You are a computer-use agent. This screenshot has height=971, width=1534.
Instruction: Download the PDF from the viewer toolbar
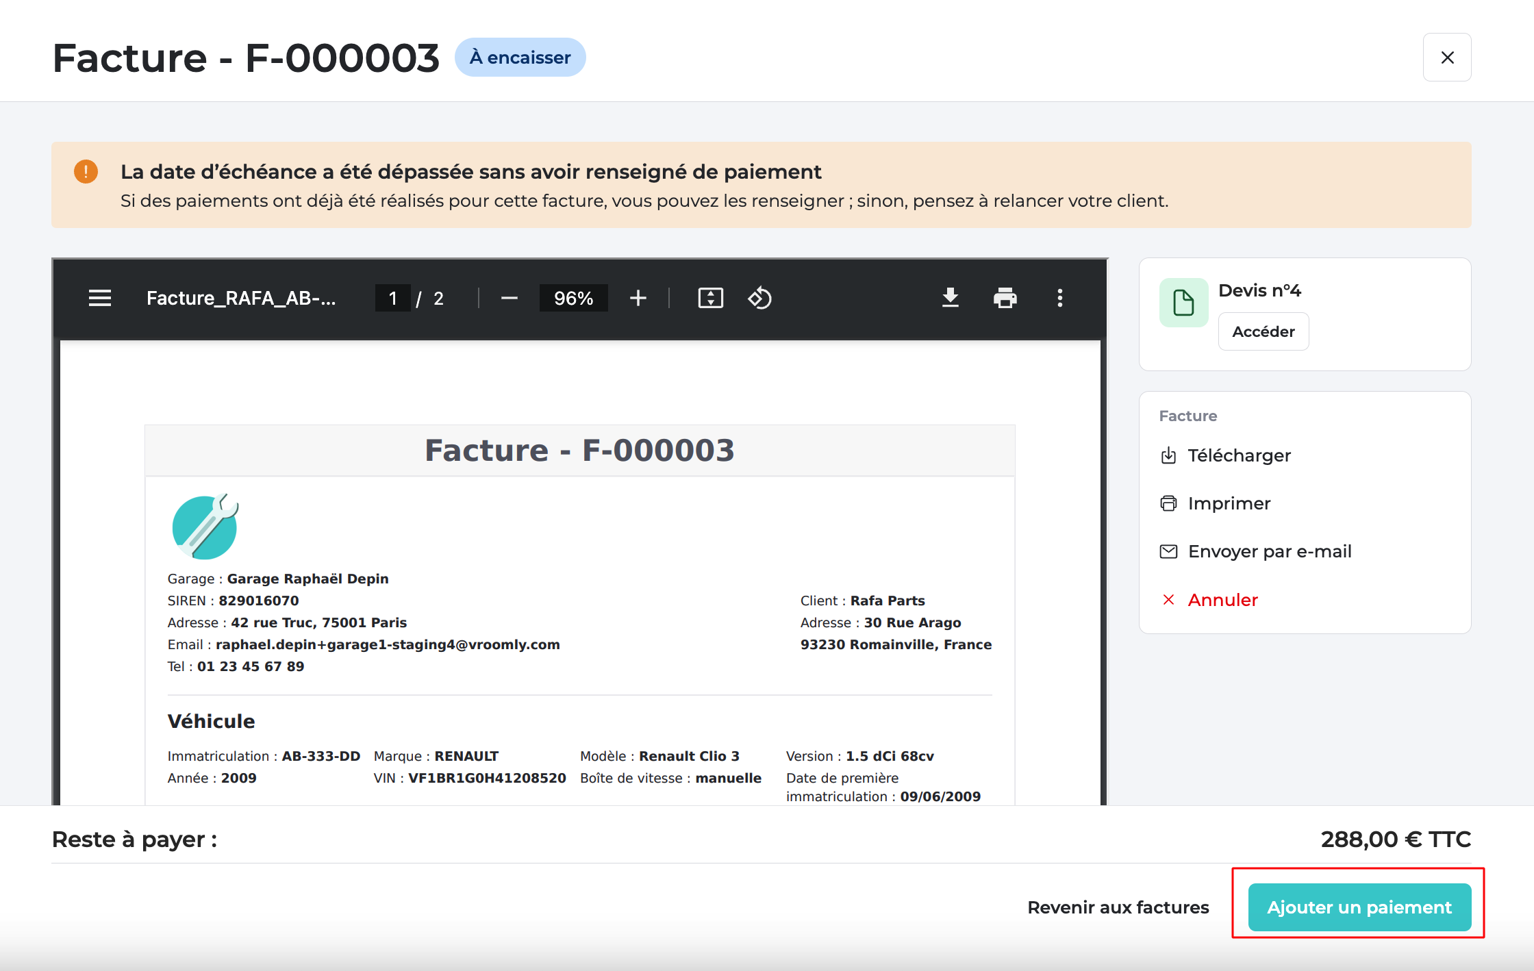coord(951,298)
